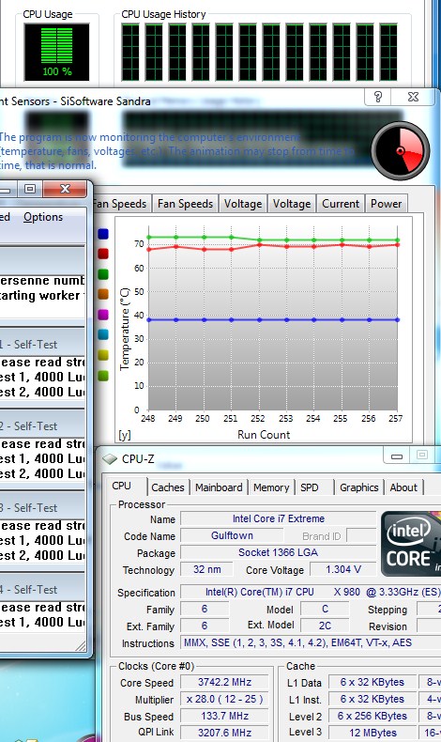Click the Prime95 window resize grip corner
This screenshot has height=742, width=441.
tap(81, 646)
